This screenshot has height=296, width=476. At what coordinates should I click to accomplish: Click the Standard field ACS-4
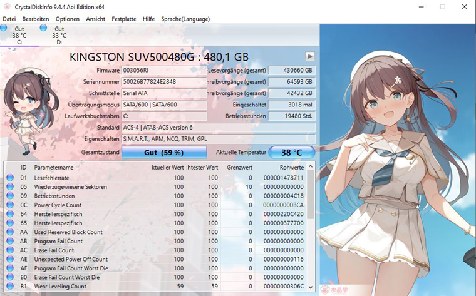click(x=218, y=128)
